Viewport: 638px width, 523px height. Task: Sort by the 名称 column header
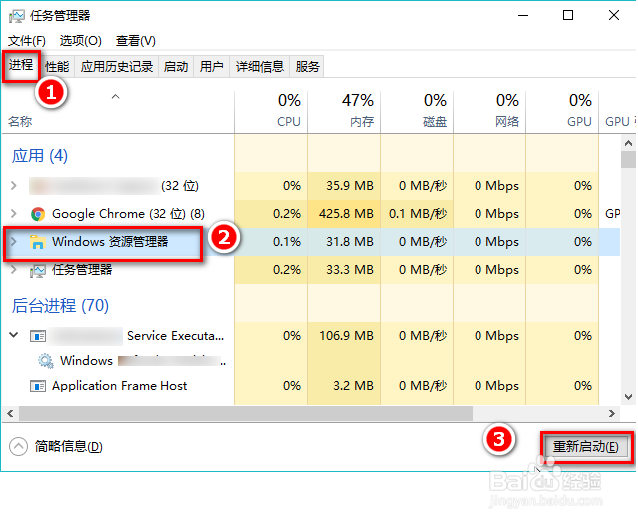coord(118,112)
